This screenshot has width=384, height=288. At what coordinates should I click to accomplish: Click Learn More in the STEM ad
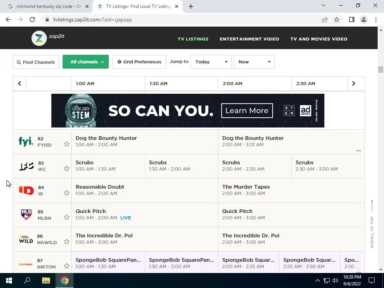tap(247, 111)
